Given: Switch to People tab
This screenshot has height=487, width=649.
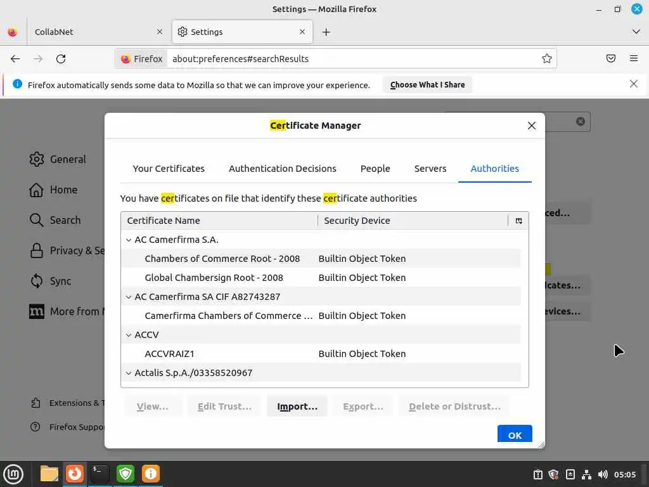Looking at the screenshot, I should coord(375,169).
